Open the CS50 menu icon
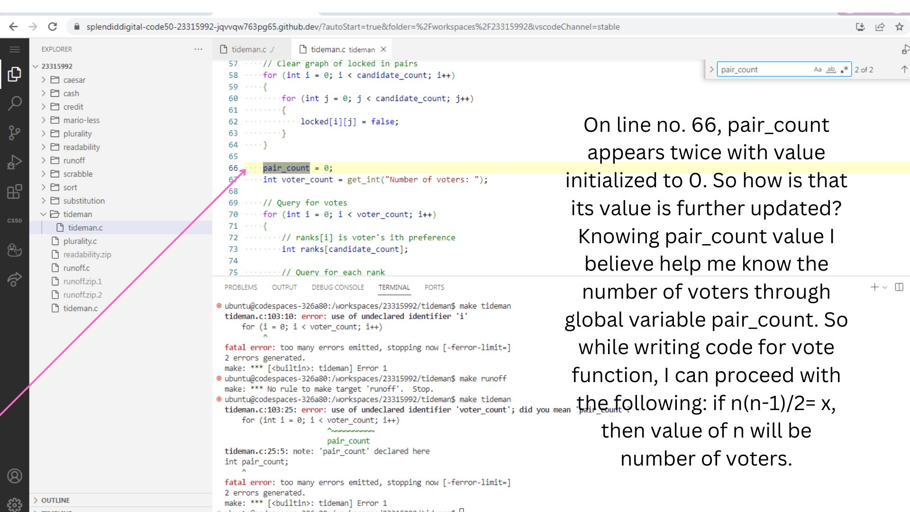This screenshot has height=512, width=910. (x=14, y=220)
